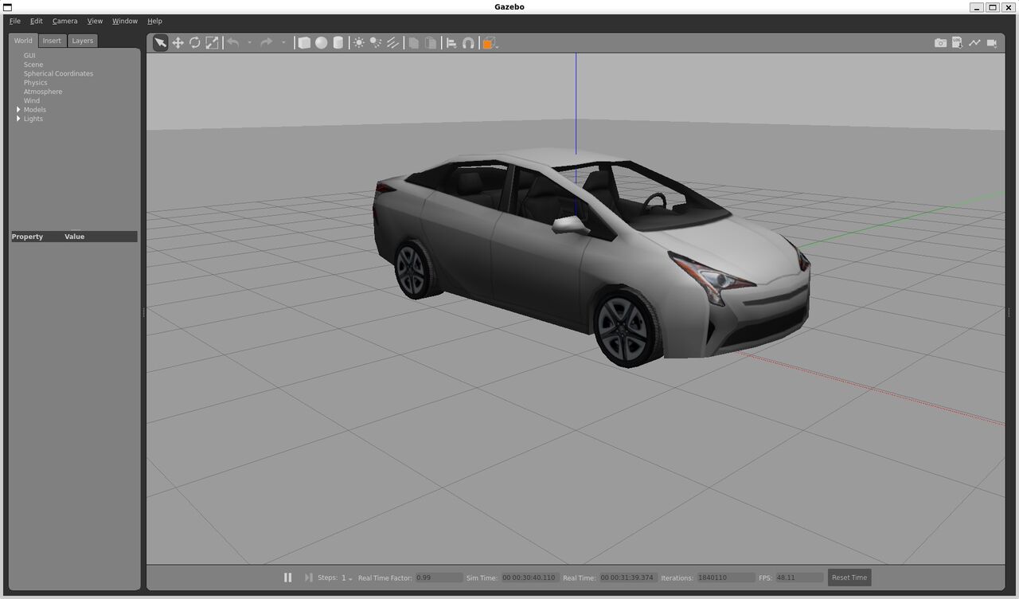Select GUI in the world tree

29,56
